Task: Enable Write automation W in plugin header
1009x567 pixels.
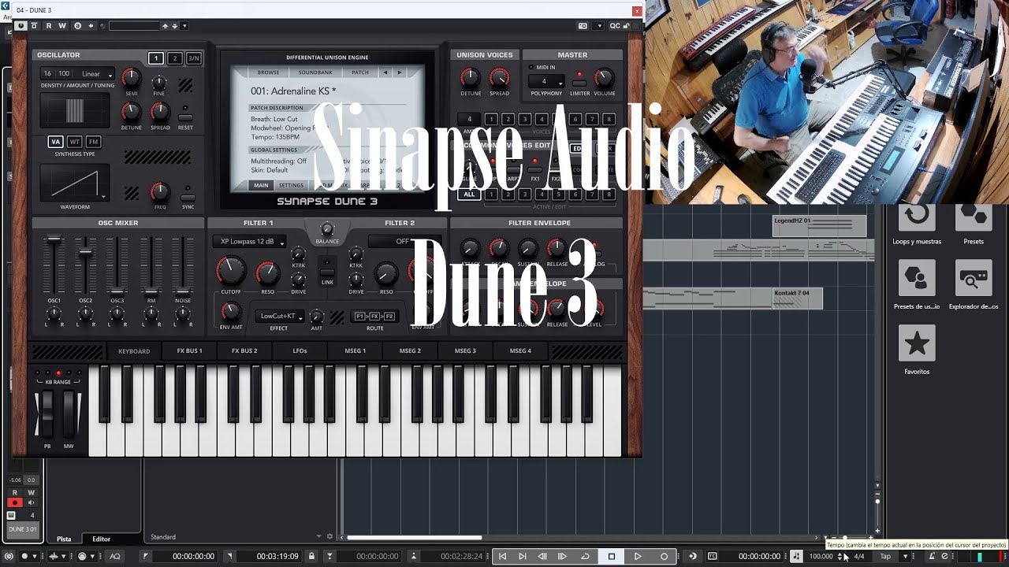Action: pyautogui.click(x=62, y=26)
